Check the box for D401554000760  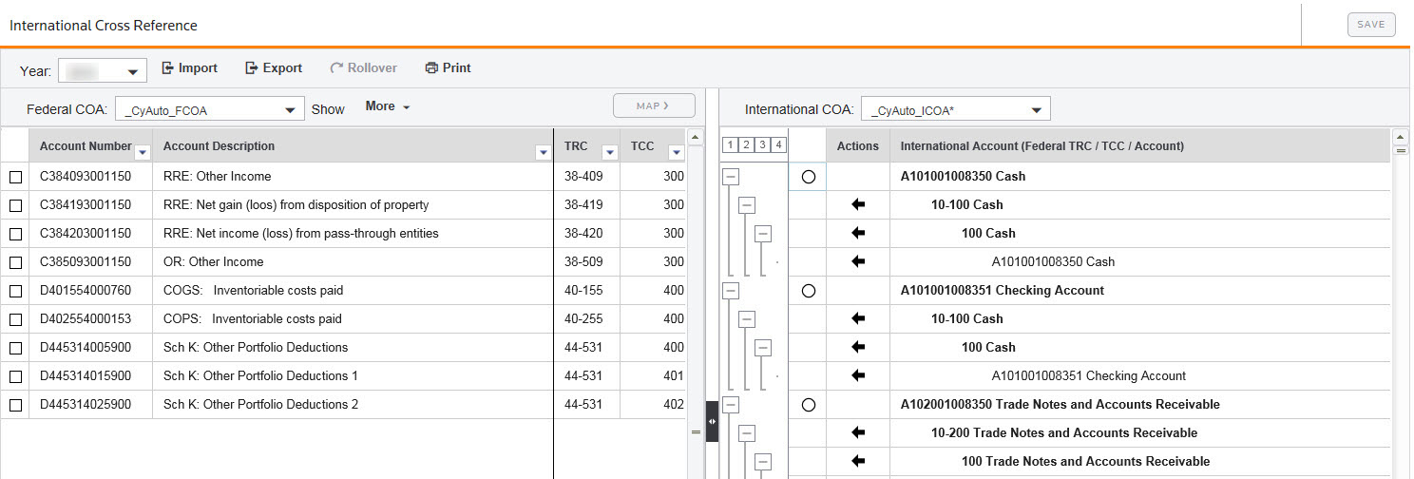click(15, 291)
